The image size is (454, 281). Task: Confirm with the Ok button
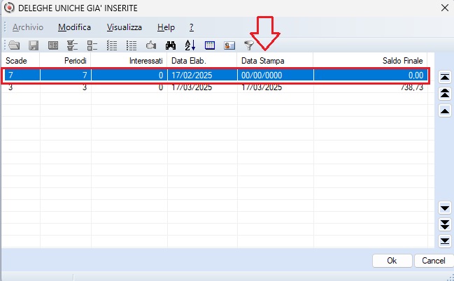click(392, 261)
